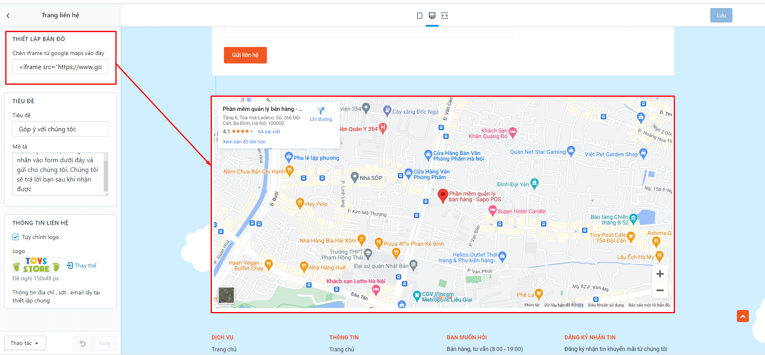This screenshot has height=355, width=765.
Task: Open Xem bản đồ lớn hơn link
Action: (x=244, y=142)
